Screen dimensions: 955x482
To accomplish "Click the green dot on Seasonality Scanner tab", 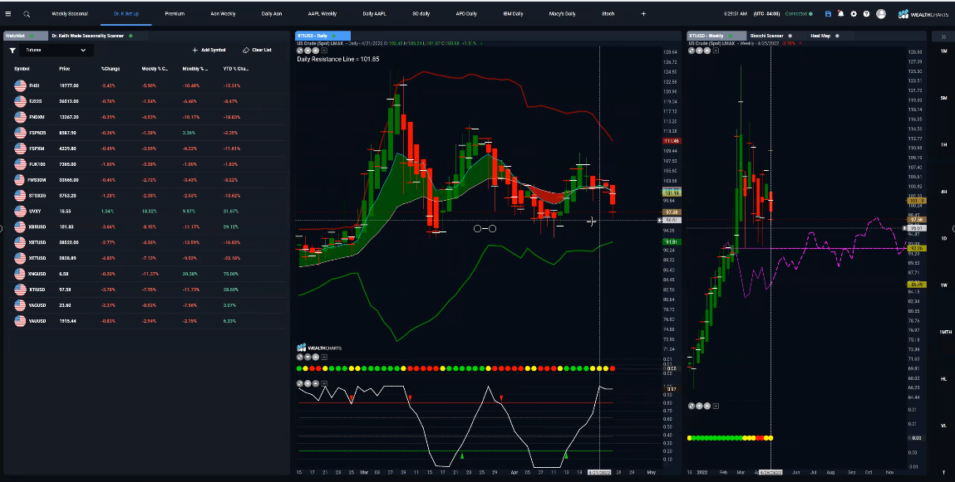I will (x=130, y=36).
